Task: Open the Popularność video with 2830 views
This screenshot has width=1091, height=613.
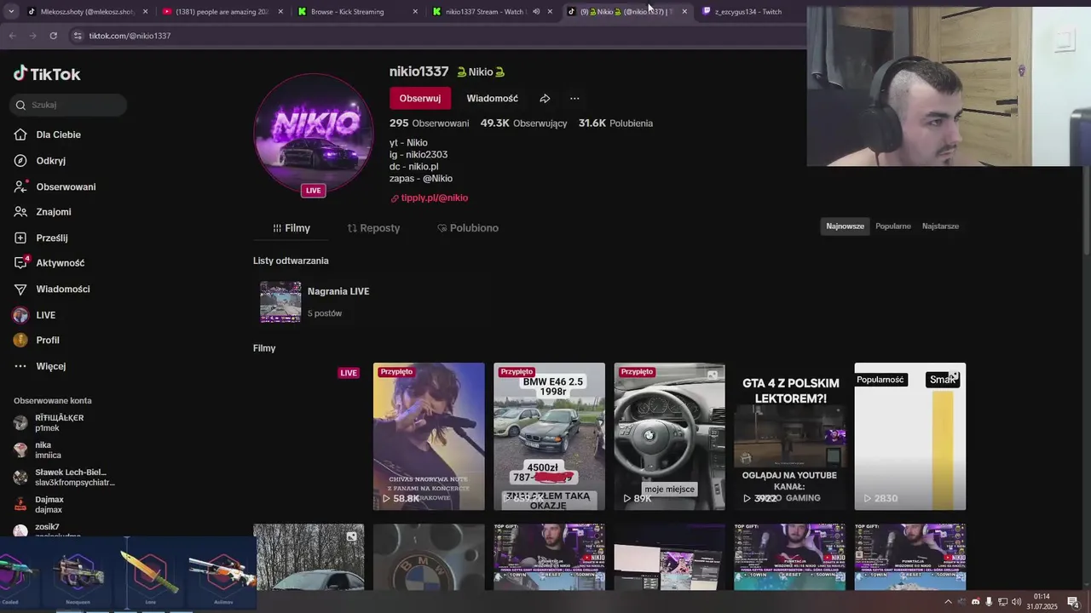Action: [909, 437]
